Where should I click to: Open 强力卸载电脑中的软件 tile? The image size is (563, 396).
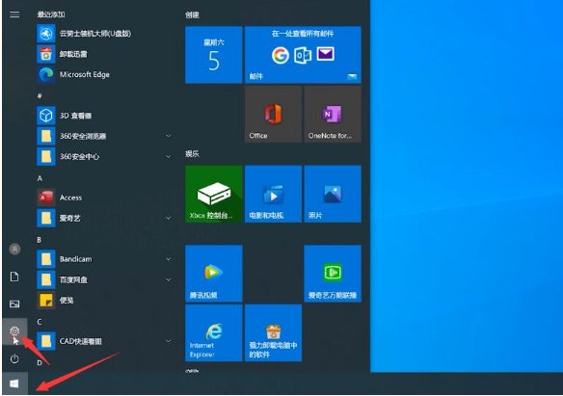273,332
